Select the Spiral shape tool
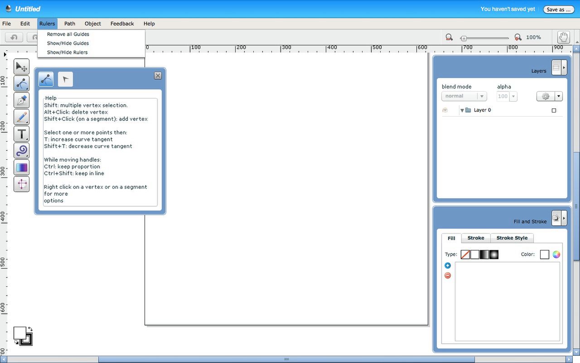This screenshot has height=363, width=580. coord(21,151)
